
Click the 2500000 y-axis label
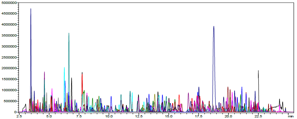8,58
